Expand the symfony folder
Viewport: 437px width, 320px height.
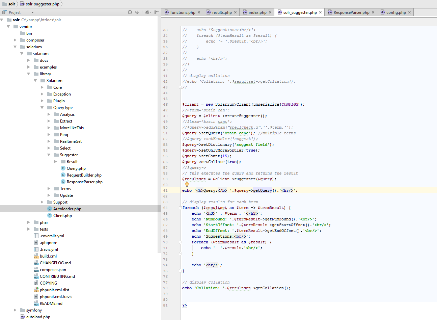[x=15, y=310]
